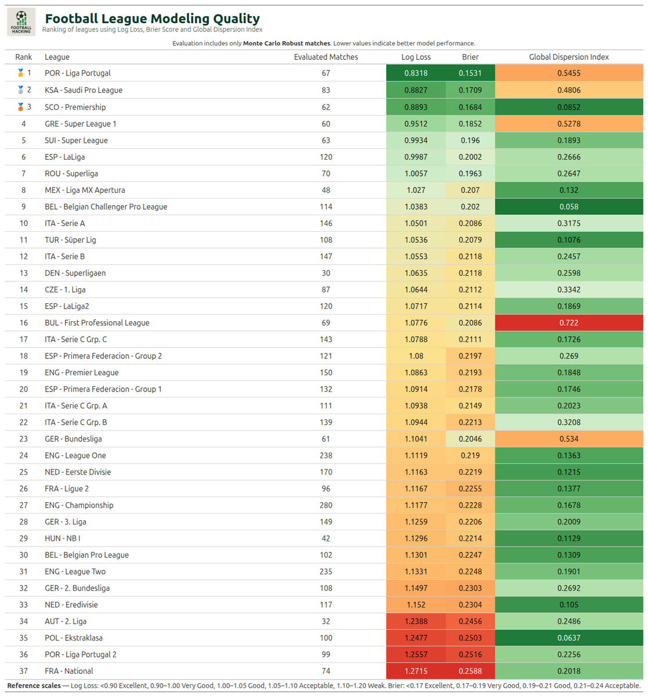
Task: Select the GER - Bundesliga league name
Action: [73, 439]
